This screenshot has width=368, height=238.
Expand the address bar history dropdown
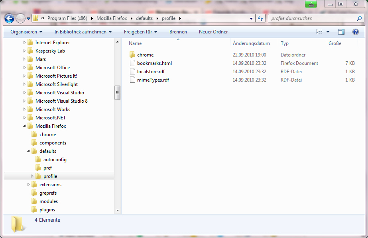[x=251, y=18]
